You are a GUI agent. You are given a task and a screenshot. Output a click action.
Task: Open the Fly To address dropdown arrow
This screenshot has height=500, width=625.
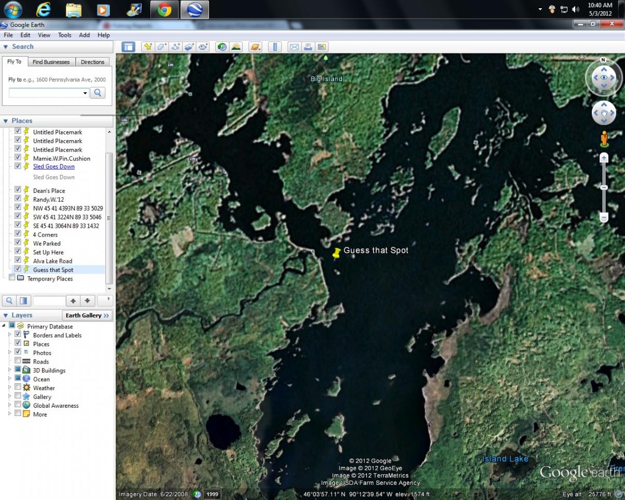pyautogui.click(x=86, y=93)
